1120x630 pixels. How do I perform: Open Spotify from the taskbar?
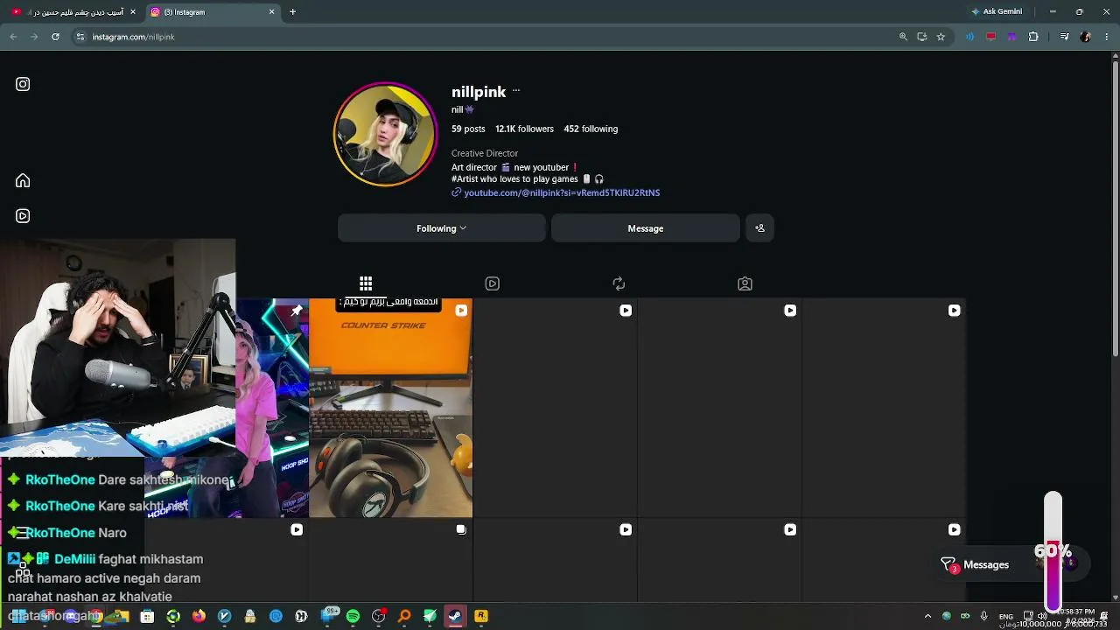point(353,616)
